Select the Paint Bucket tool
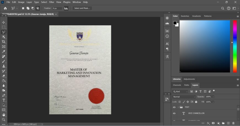The image size is (240, 126). [4, 81]
